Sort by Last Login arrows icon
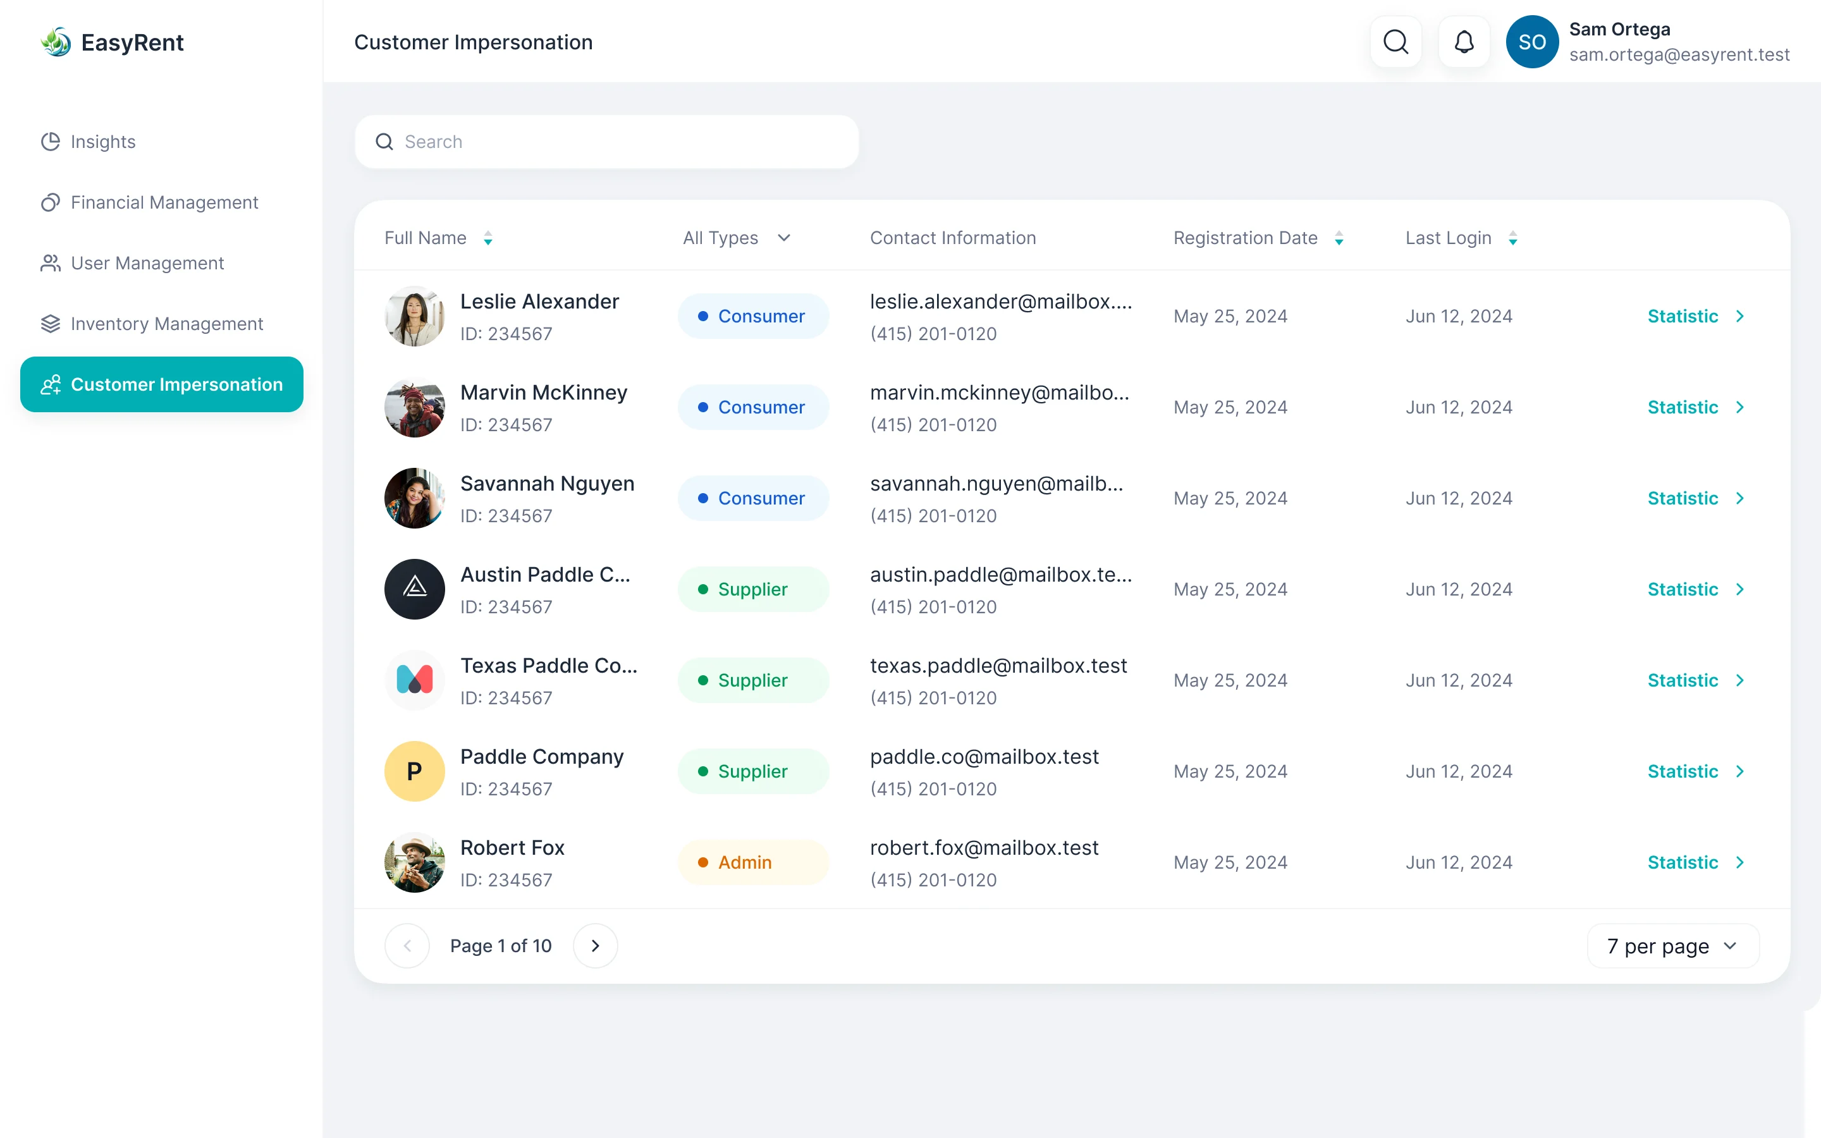This screenshot has width=1821, height=1138. 1513,238
